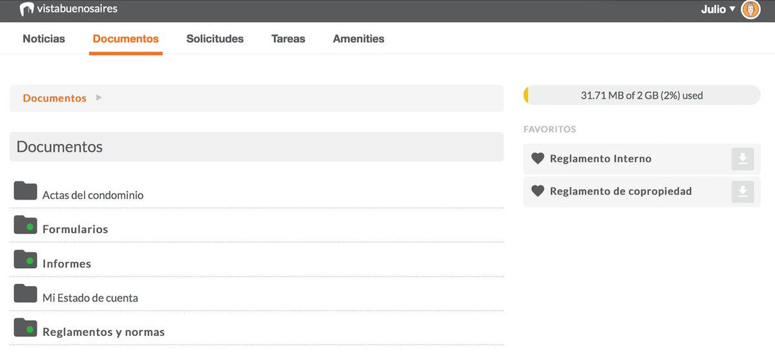Click the storage usage progress bar
The height and width of the screenshot is (361, 775).
(x=642, y=95)
